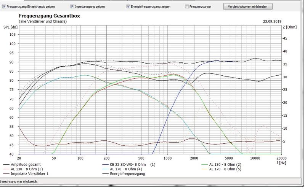
Task: Disable 'Energiefrequenzgang zeigen' checkbox
Action: coord(128,6)
